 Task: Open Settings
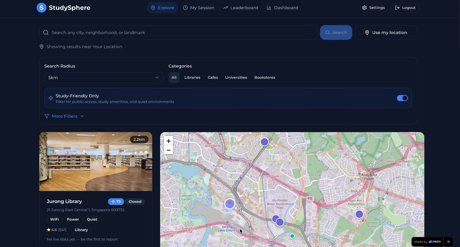[x=373, y=7]
